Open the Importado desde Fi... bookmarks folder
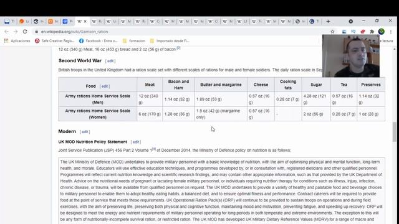The height and width of the screenshot is (224, 399). pos(170,40)
